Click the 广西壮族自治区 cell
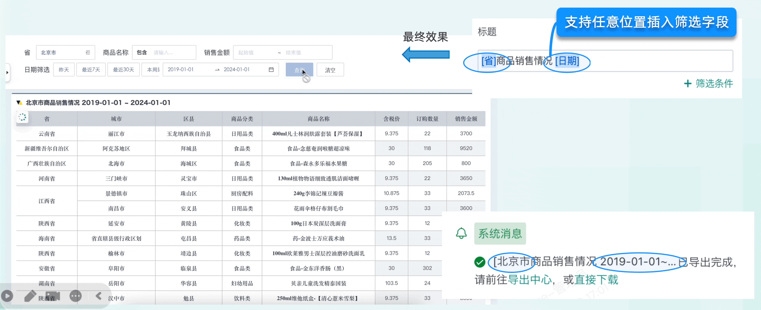 tap(47, 163)
